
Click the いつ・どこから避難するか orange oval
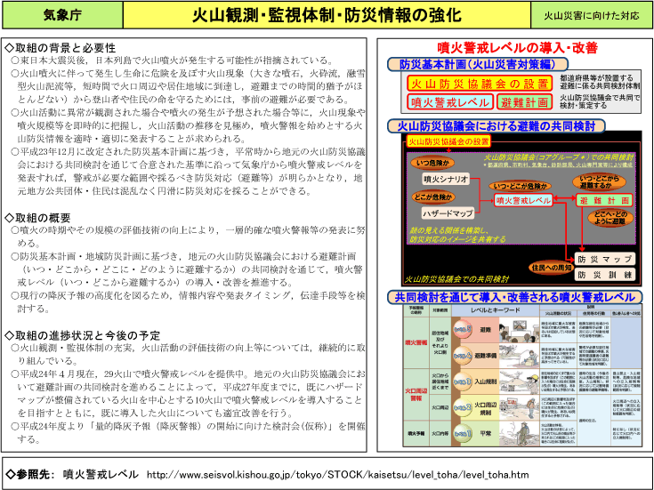point(599,182)
